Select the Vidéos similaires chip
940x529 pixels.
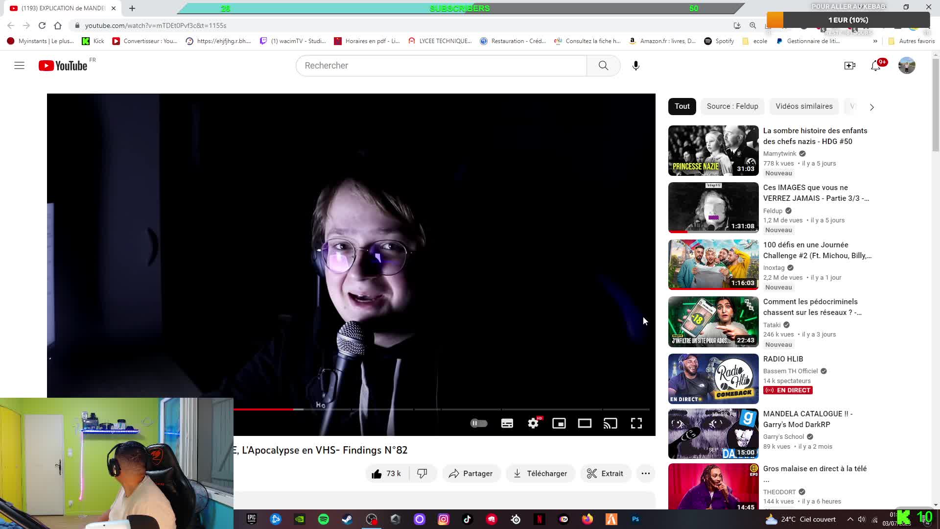804,106
